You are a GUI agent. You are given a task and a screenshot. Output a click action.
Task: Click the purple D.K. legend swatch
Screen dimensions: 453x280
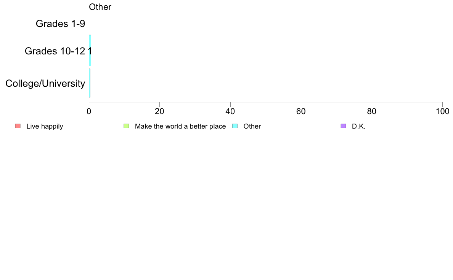pos(343,126)
